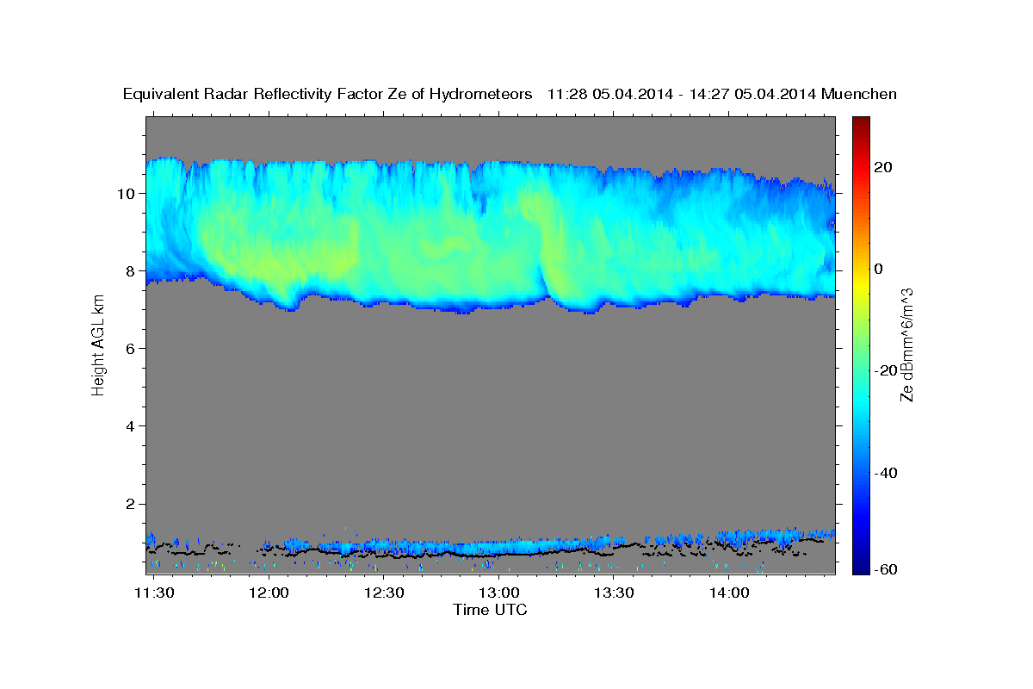Screen dimensions: 1033x689
Task: Click the station name 'Muenchen'
Action: pyautogui.click(x=859, y=94)
